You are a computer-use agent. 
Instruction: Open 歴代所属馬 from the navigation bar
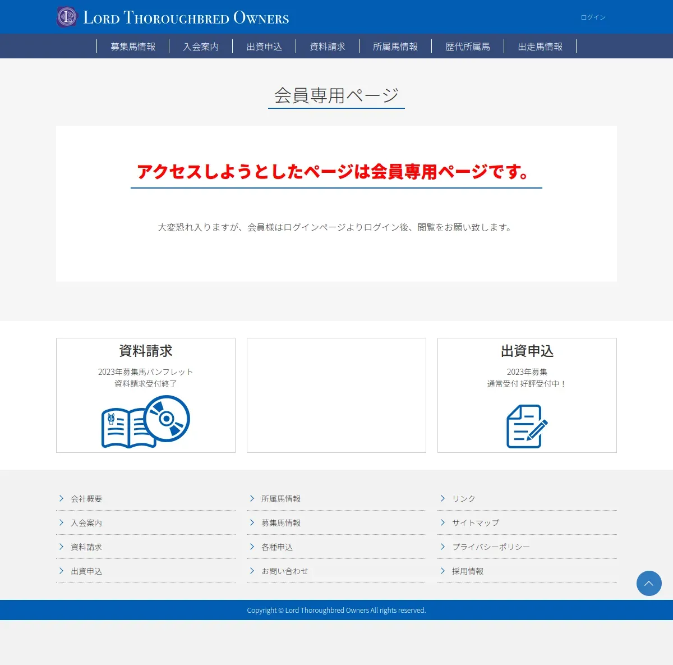(468, 47)
